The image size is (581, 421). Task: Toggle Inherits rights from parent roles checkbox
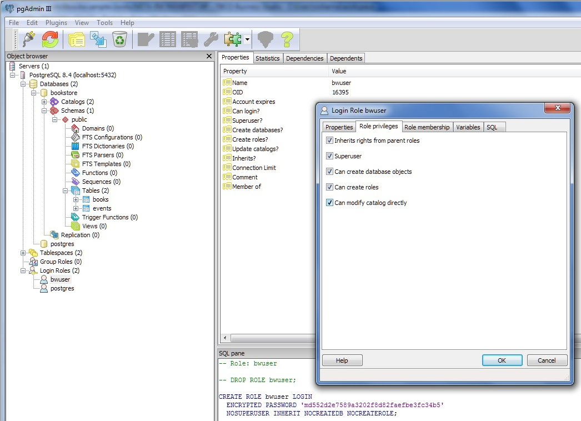pyautogui.click(x=329, y=141)
